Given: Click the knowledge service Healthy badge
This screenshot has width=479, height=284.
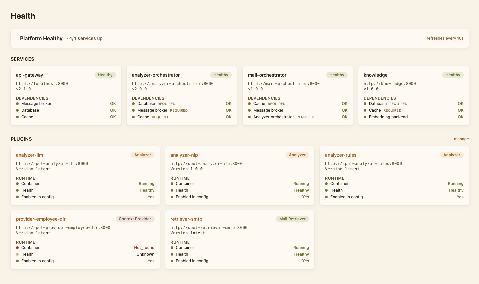Looking at the screenshot, I should 453,75.
